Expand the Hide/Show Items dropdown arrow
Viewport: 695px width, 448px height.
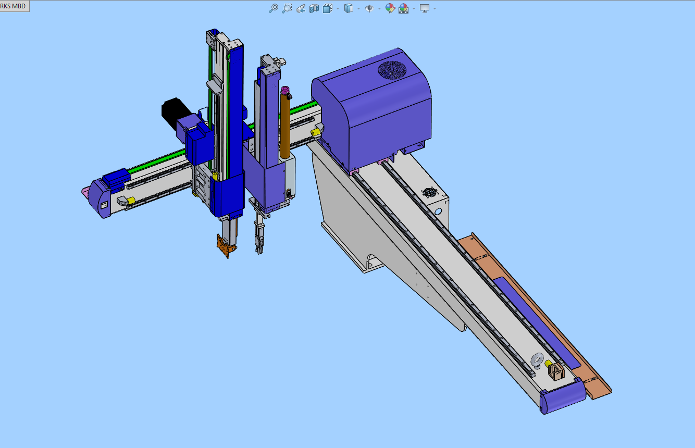click(379, 8)
